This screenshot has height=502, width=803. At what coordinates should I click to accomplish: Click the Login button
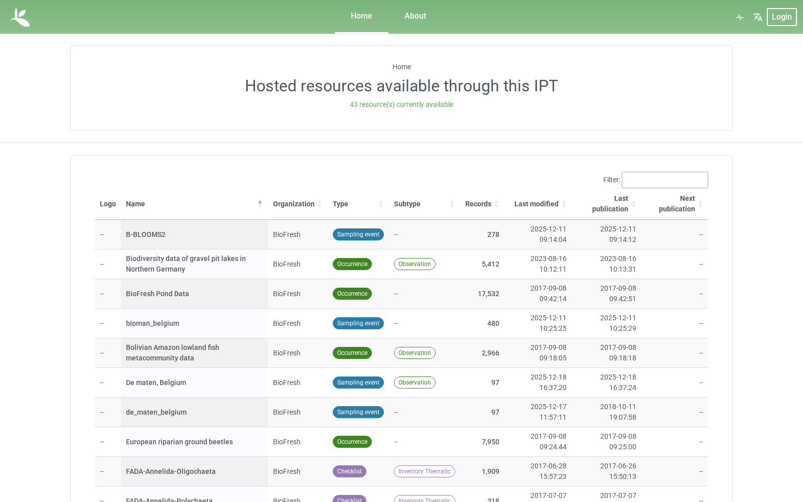pos(781,17)
